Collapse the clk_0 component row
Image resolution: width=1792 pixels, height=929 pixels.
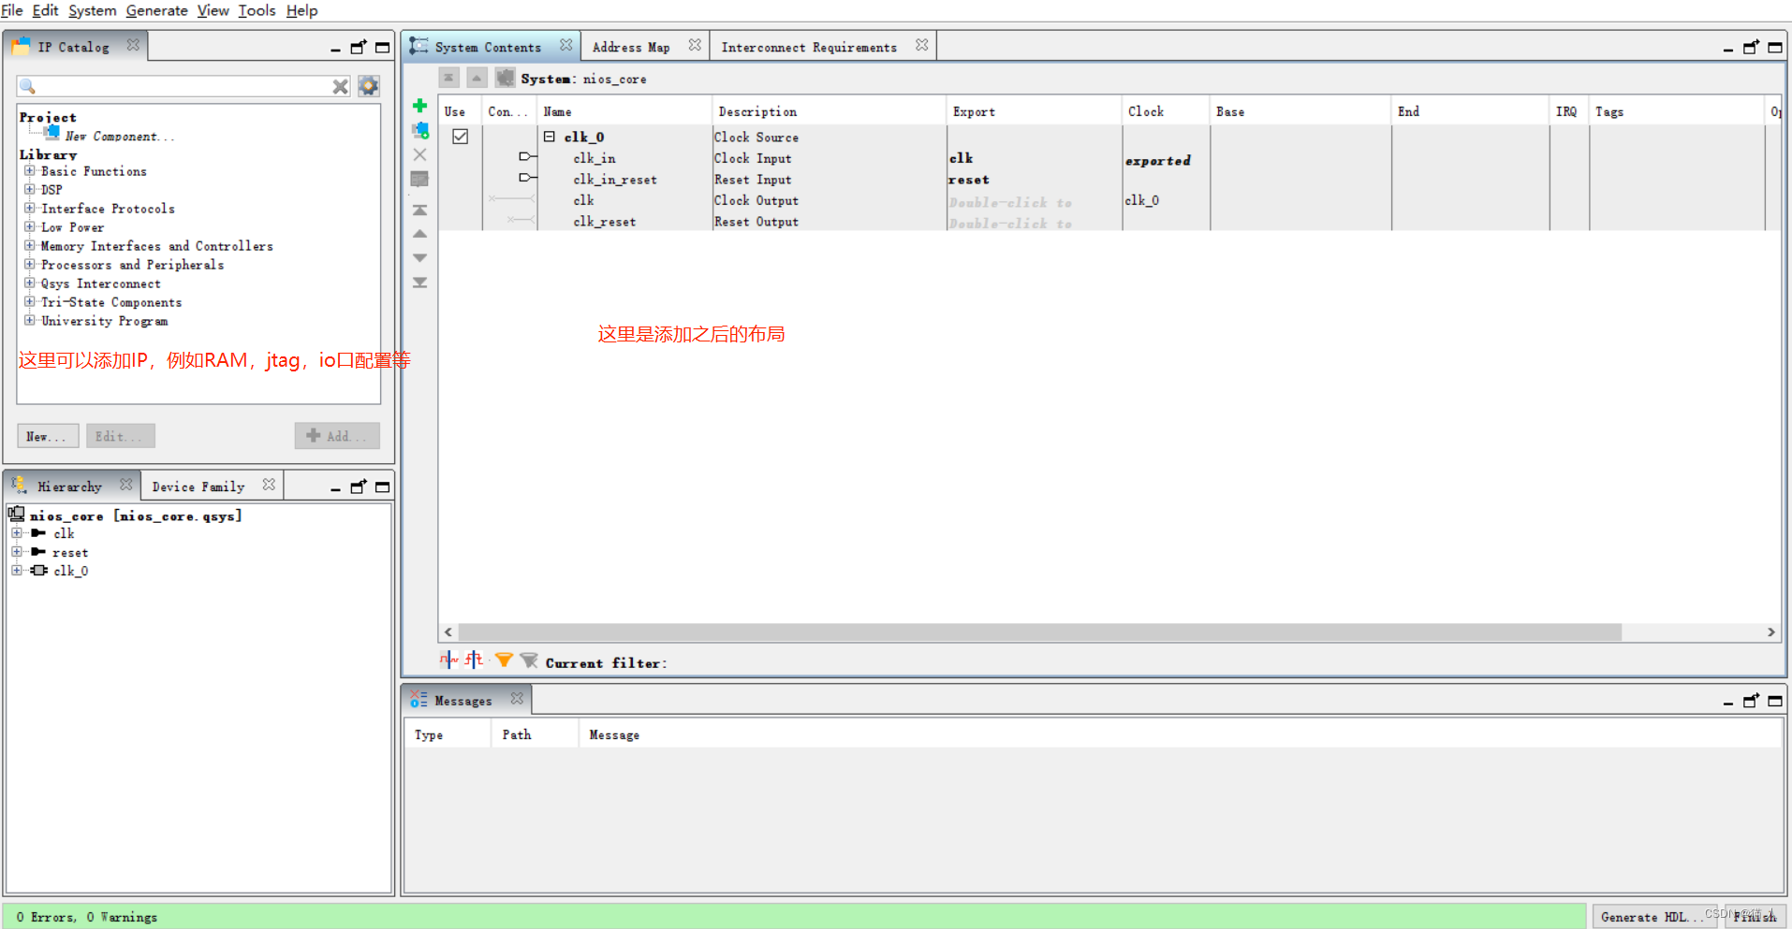tap(551, 136)
